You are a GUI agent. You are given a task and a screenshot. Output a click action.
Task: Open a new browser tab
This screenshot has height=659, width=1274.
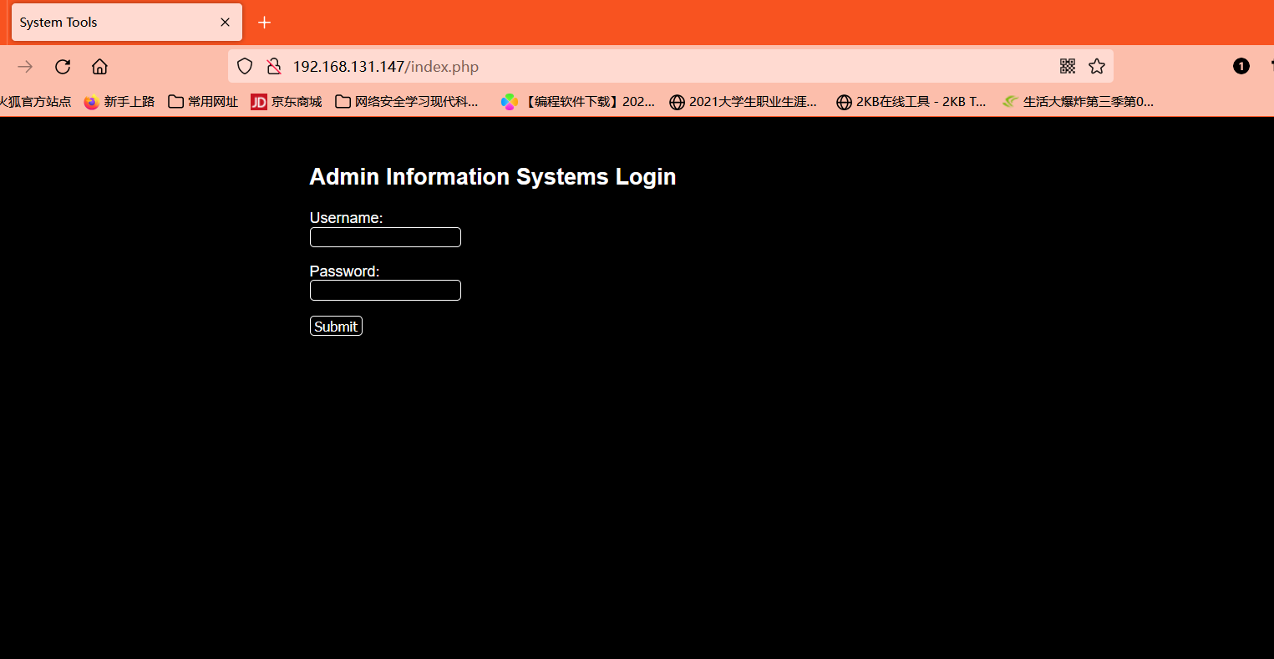(x=265, y=23)
